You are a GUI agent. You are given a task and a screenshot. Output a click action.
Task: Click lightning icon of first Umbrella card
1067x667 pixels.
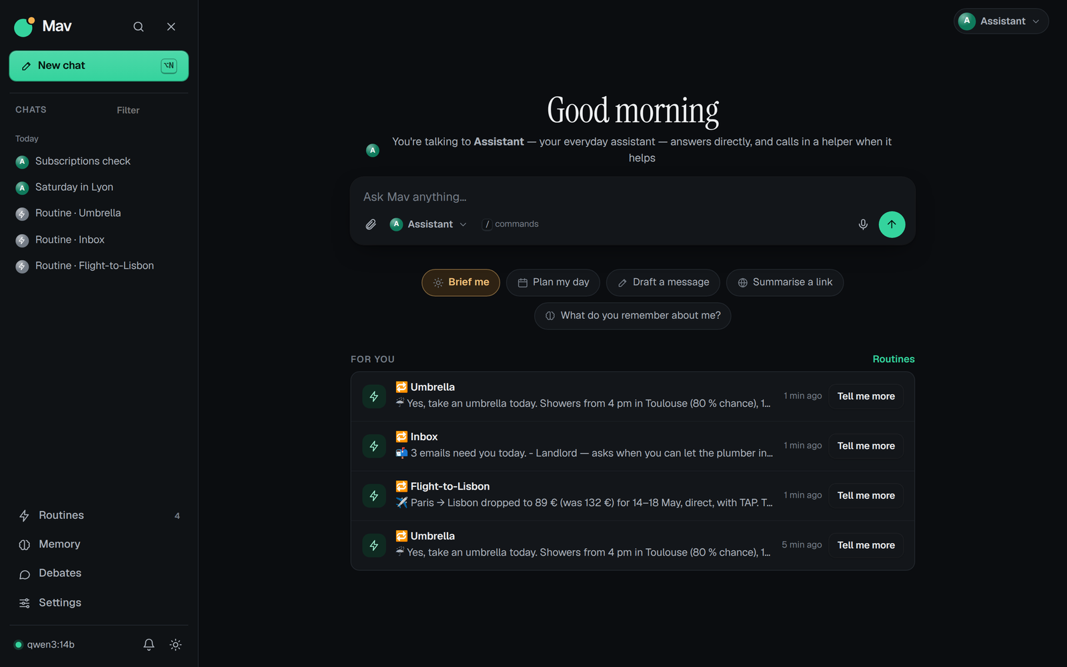tap(374, 396)
